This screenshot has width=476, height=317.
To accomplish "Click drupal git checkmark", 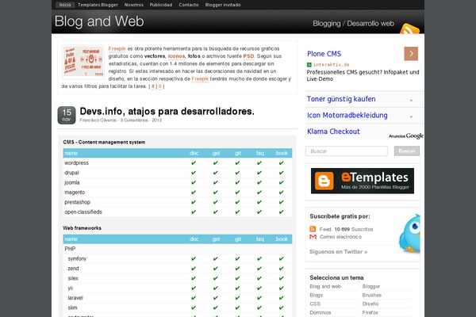I will coord(237,173).
